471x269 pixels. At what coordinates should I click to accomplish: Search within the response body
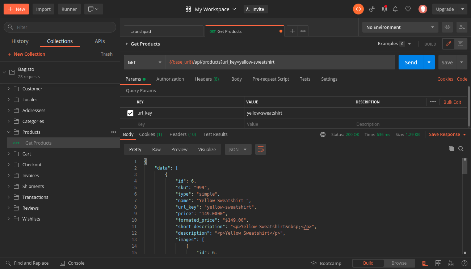[x=461, y=149]
